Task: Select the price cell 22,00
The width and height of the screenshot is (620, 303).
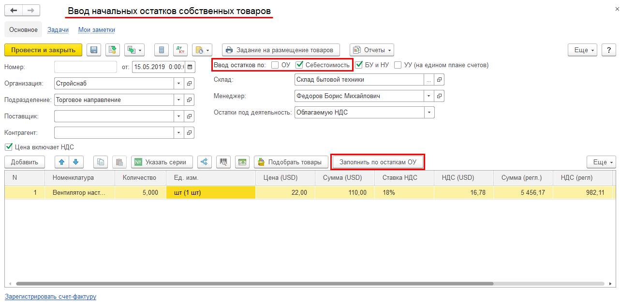Action: tap(285, 192)
